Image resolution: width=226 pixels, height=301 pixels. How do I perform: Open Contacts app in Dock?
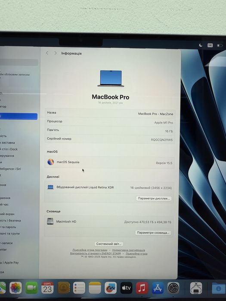point(63,288)
